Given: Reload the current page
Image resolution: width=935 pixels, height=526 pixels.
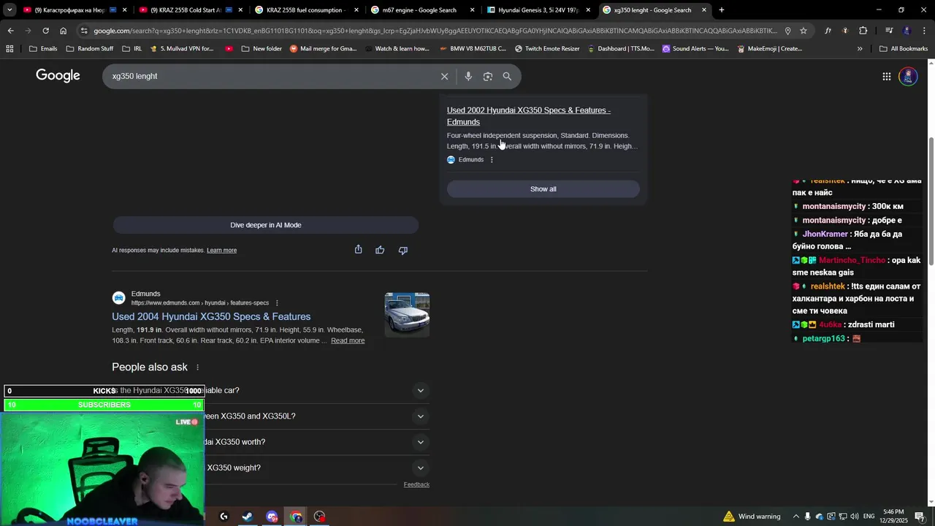Looking at the screenshot, I should (x=45, y=31).
